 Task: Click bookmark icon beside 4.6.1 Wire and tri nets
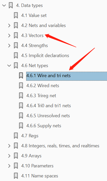coord(21,76)
